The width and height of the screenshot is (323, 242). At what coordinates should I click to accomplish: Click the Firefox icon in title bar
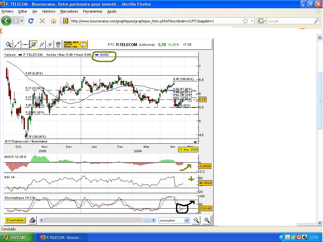(3, 4)
